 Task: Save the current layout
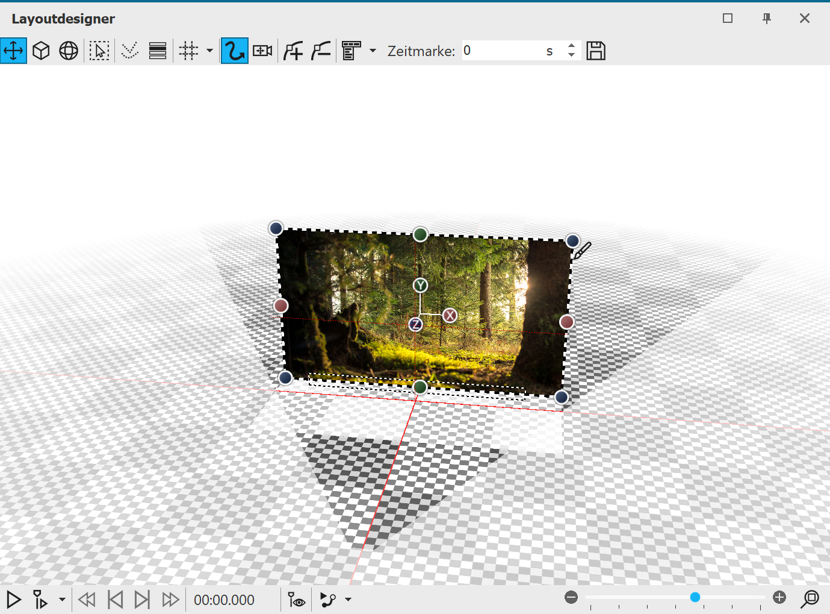(596, 51)
